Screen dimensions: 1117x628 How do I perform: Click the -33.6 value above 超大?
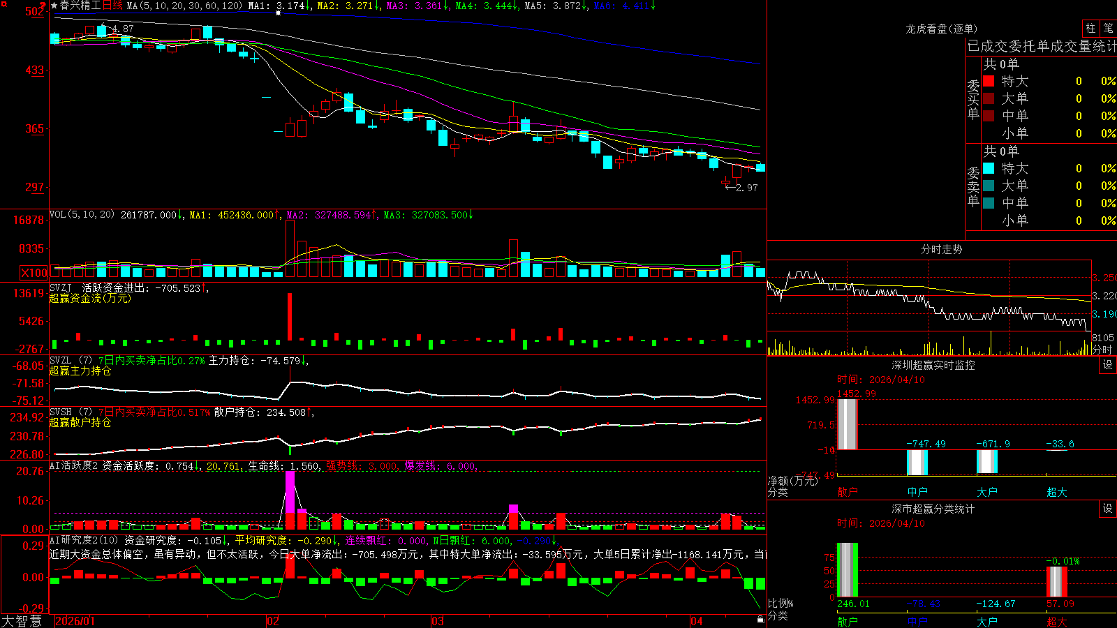tap(1060, 444)
